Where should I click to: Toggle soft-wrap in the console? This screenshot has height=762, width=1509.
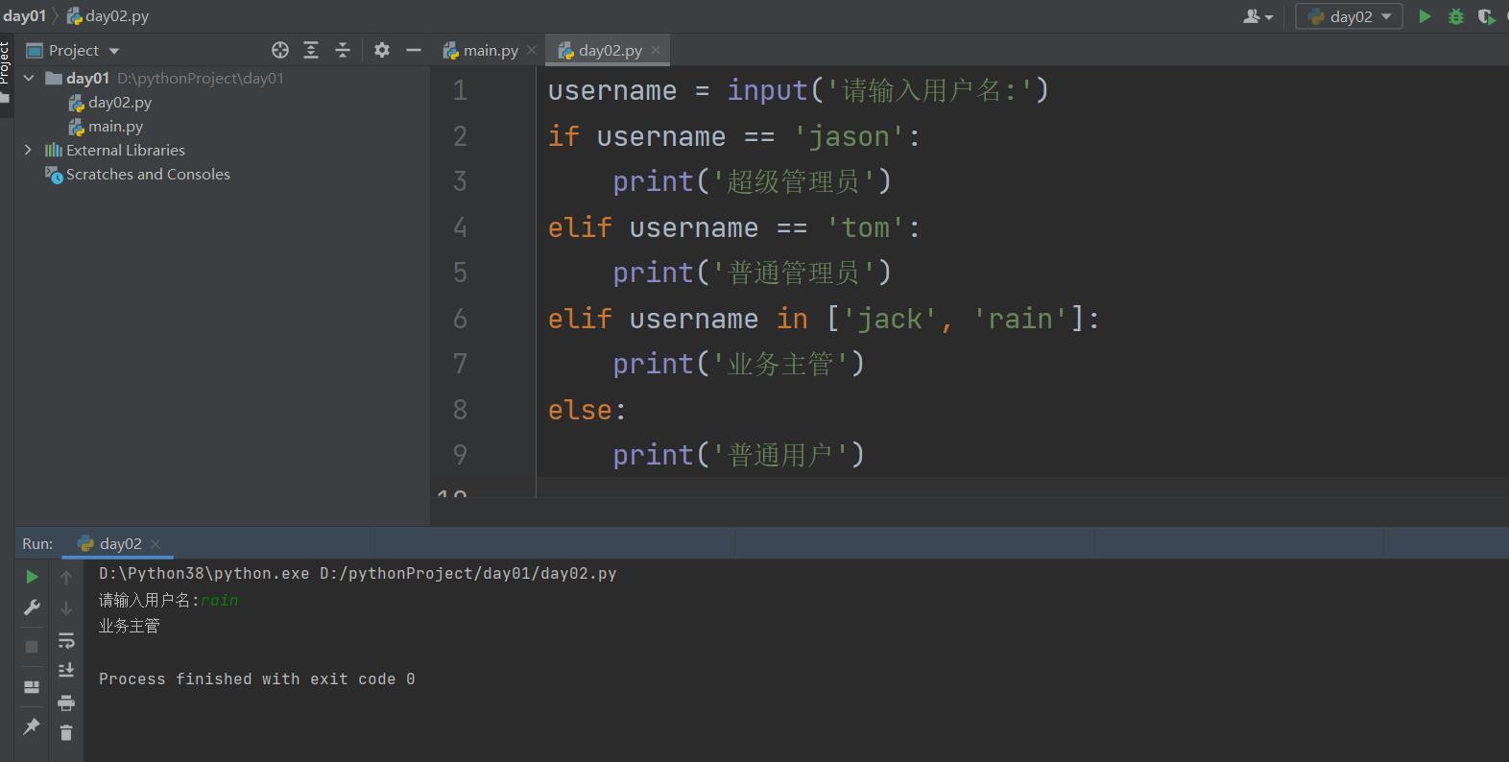point(66,639)
